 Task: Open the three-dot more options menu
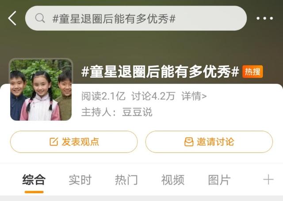pos(264,18)
